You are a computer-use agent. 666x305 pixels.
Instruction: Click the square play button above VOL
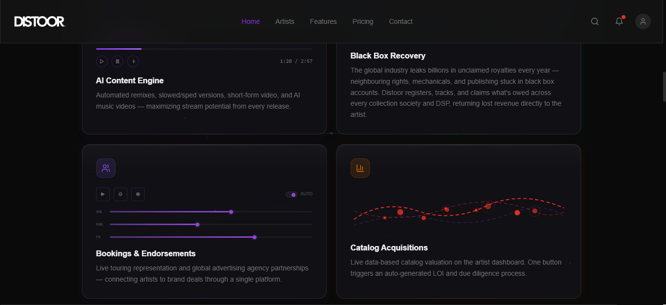tap(103, 194)
